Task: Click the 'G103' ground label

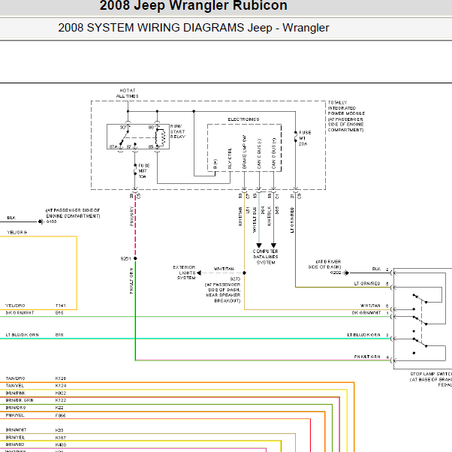Action: (51, 221)
